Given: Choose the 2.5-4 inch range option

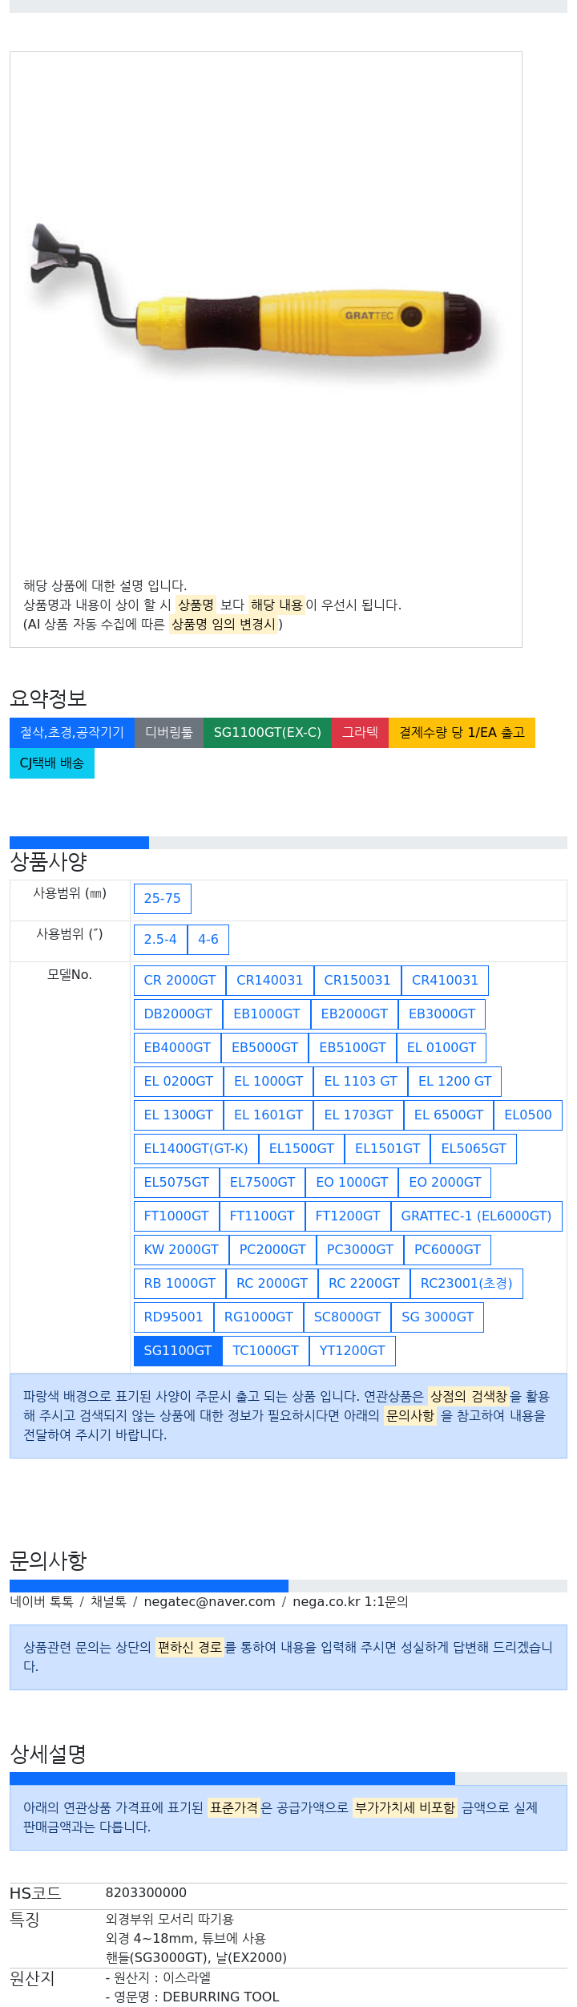Looking at the screenshot, I should pyautogui.click(x=160, y=940).
